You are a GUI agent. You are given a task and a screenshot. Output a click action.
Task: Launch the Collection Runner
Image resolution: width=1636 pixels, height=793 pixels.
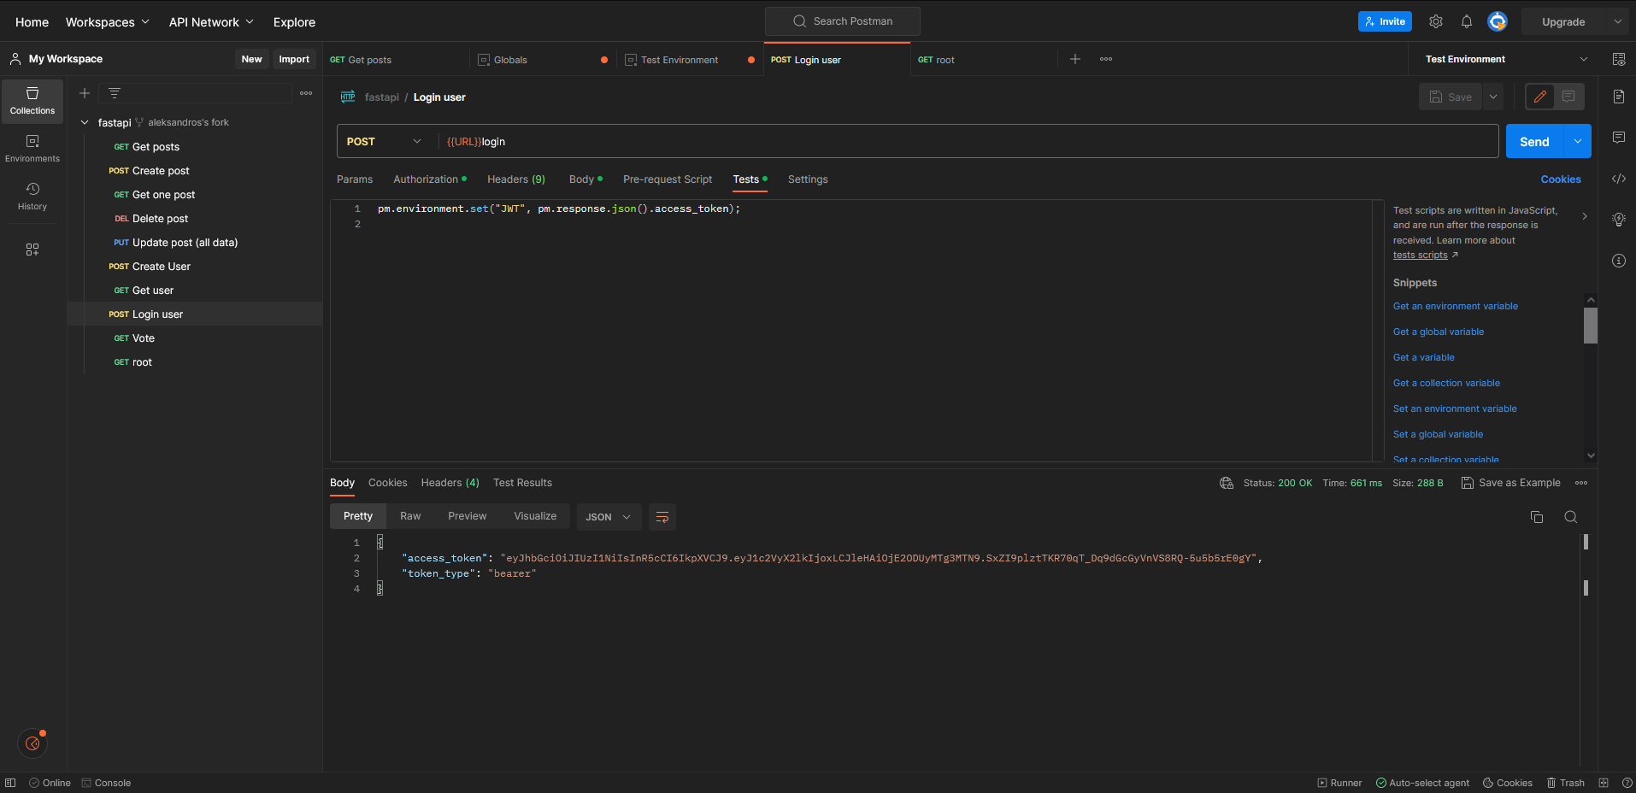(1339, 782)
